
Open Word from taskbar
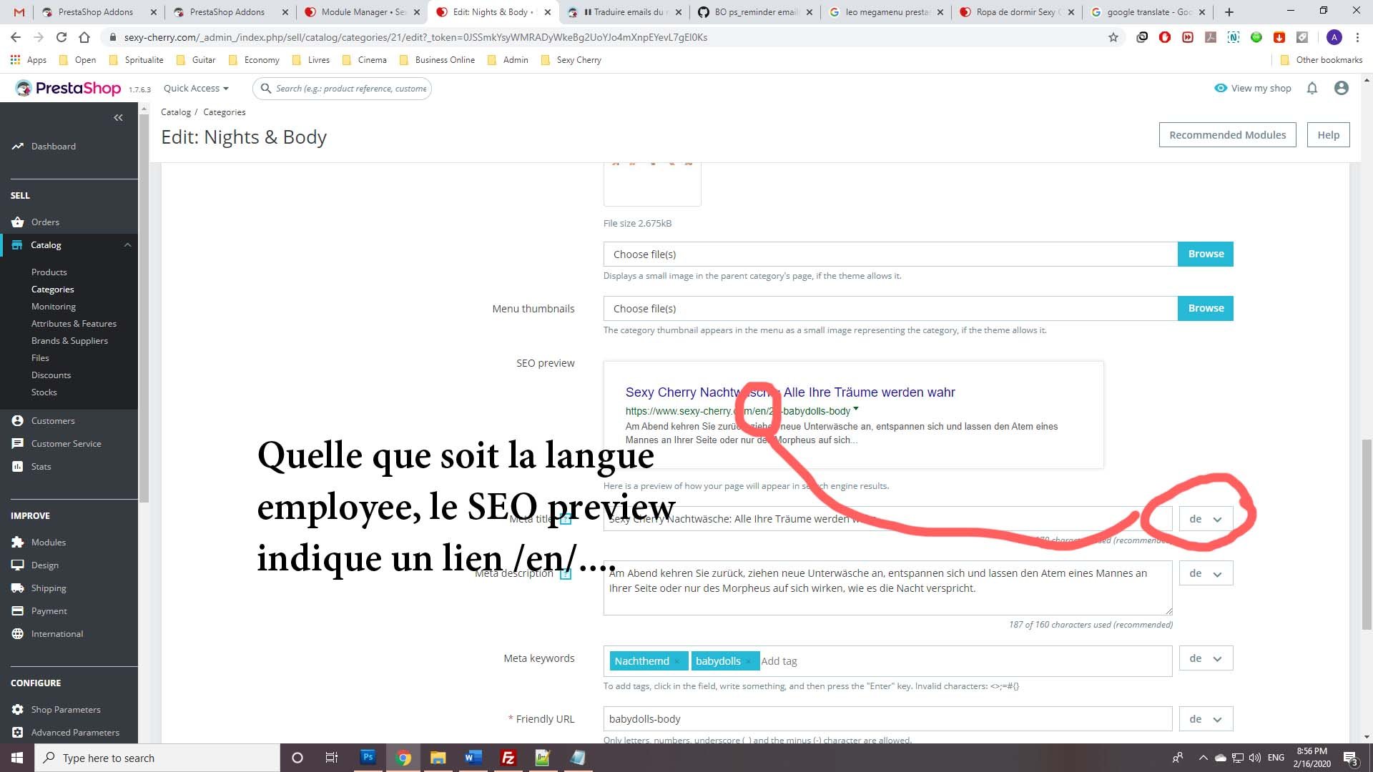tap(473, 758)
